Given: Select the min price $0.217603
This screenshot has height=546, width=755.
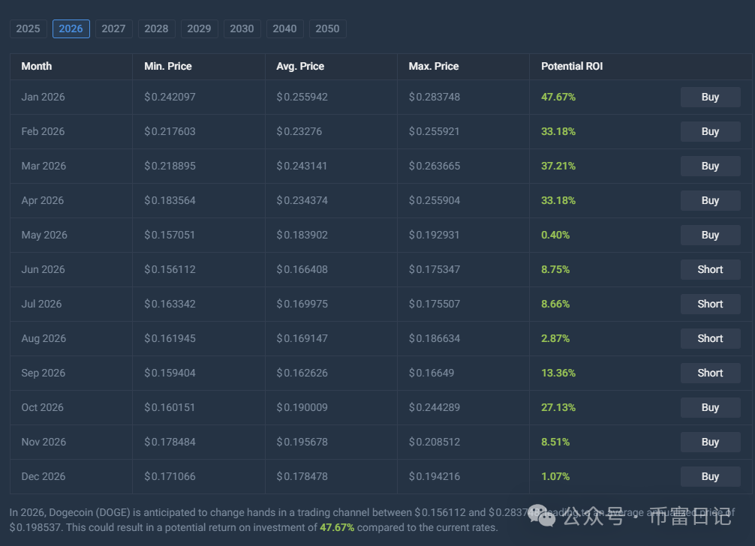Looking at the screenshot, I should click(x=170, y=132).
